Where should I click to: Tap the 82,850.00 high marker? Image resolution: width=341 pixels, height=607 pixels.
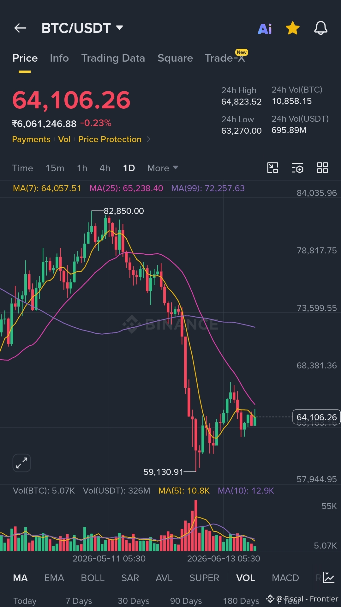[x=124, y=211]
